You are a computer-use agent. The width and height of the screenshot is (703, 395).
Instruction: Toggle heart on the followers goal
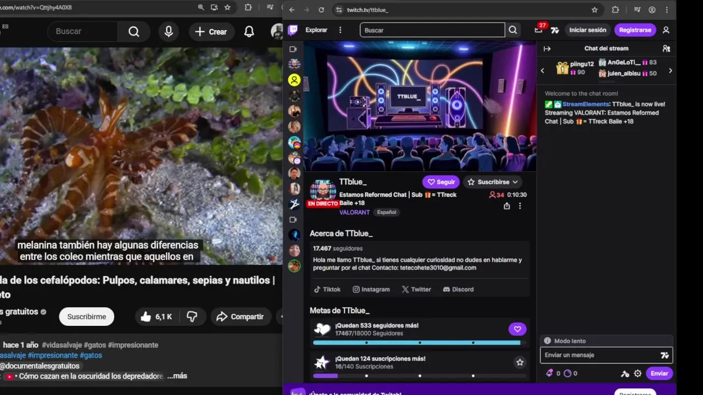[x=517, y=329]
